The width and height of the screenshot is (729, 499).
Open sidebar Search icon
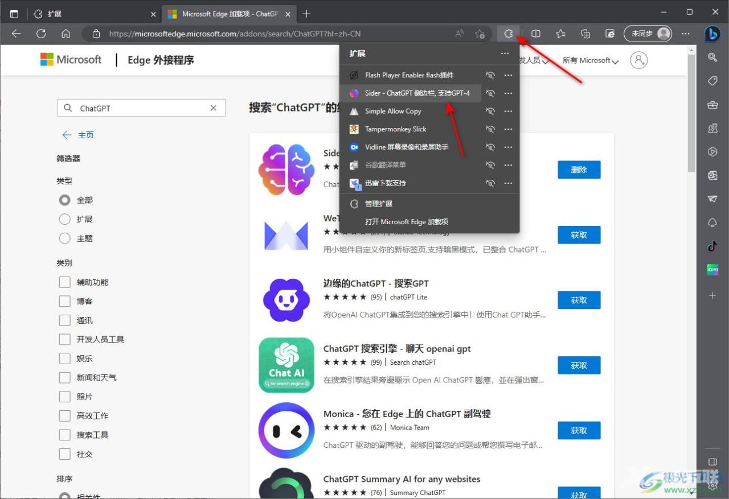(712, 57)
